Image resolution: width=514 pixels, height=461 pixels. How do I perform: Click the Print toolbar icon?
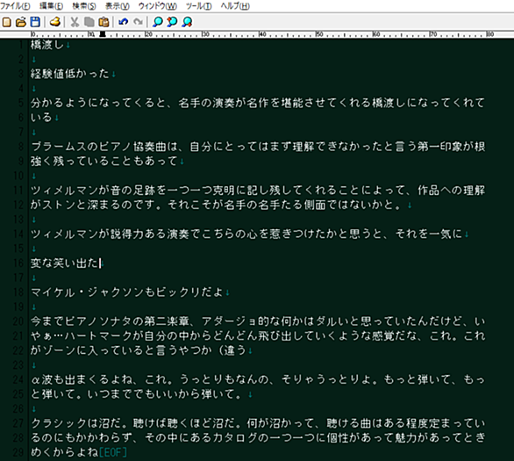(x=55, y=22)
